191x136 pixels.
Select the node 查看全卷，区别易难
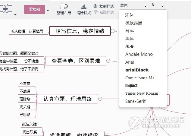pos(76,61)
